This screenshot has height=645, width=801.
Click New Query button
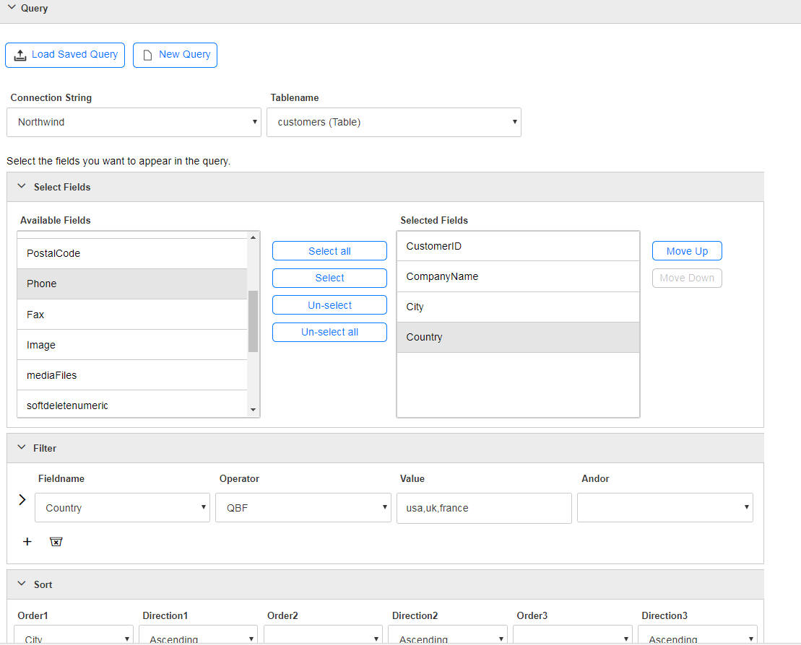176,55
